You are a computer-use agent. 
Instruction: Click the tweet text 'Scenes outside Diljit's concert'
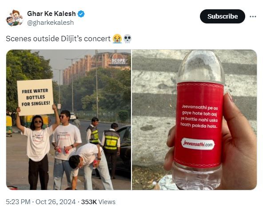coord(58,39)
